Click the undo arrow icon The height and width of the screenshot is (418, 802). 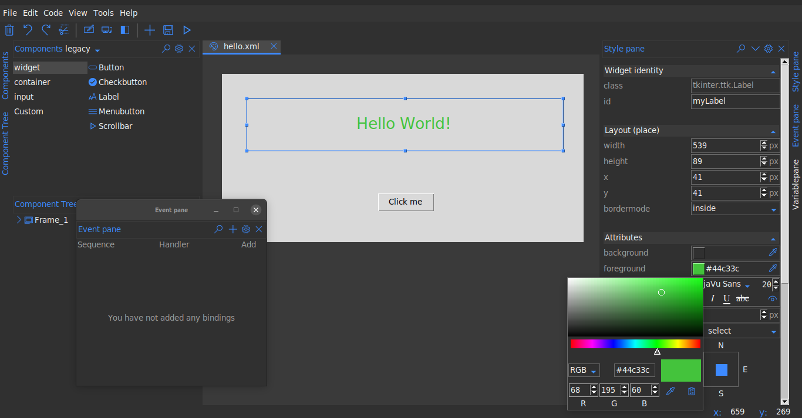point(28,30)
